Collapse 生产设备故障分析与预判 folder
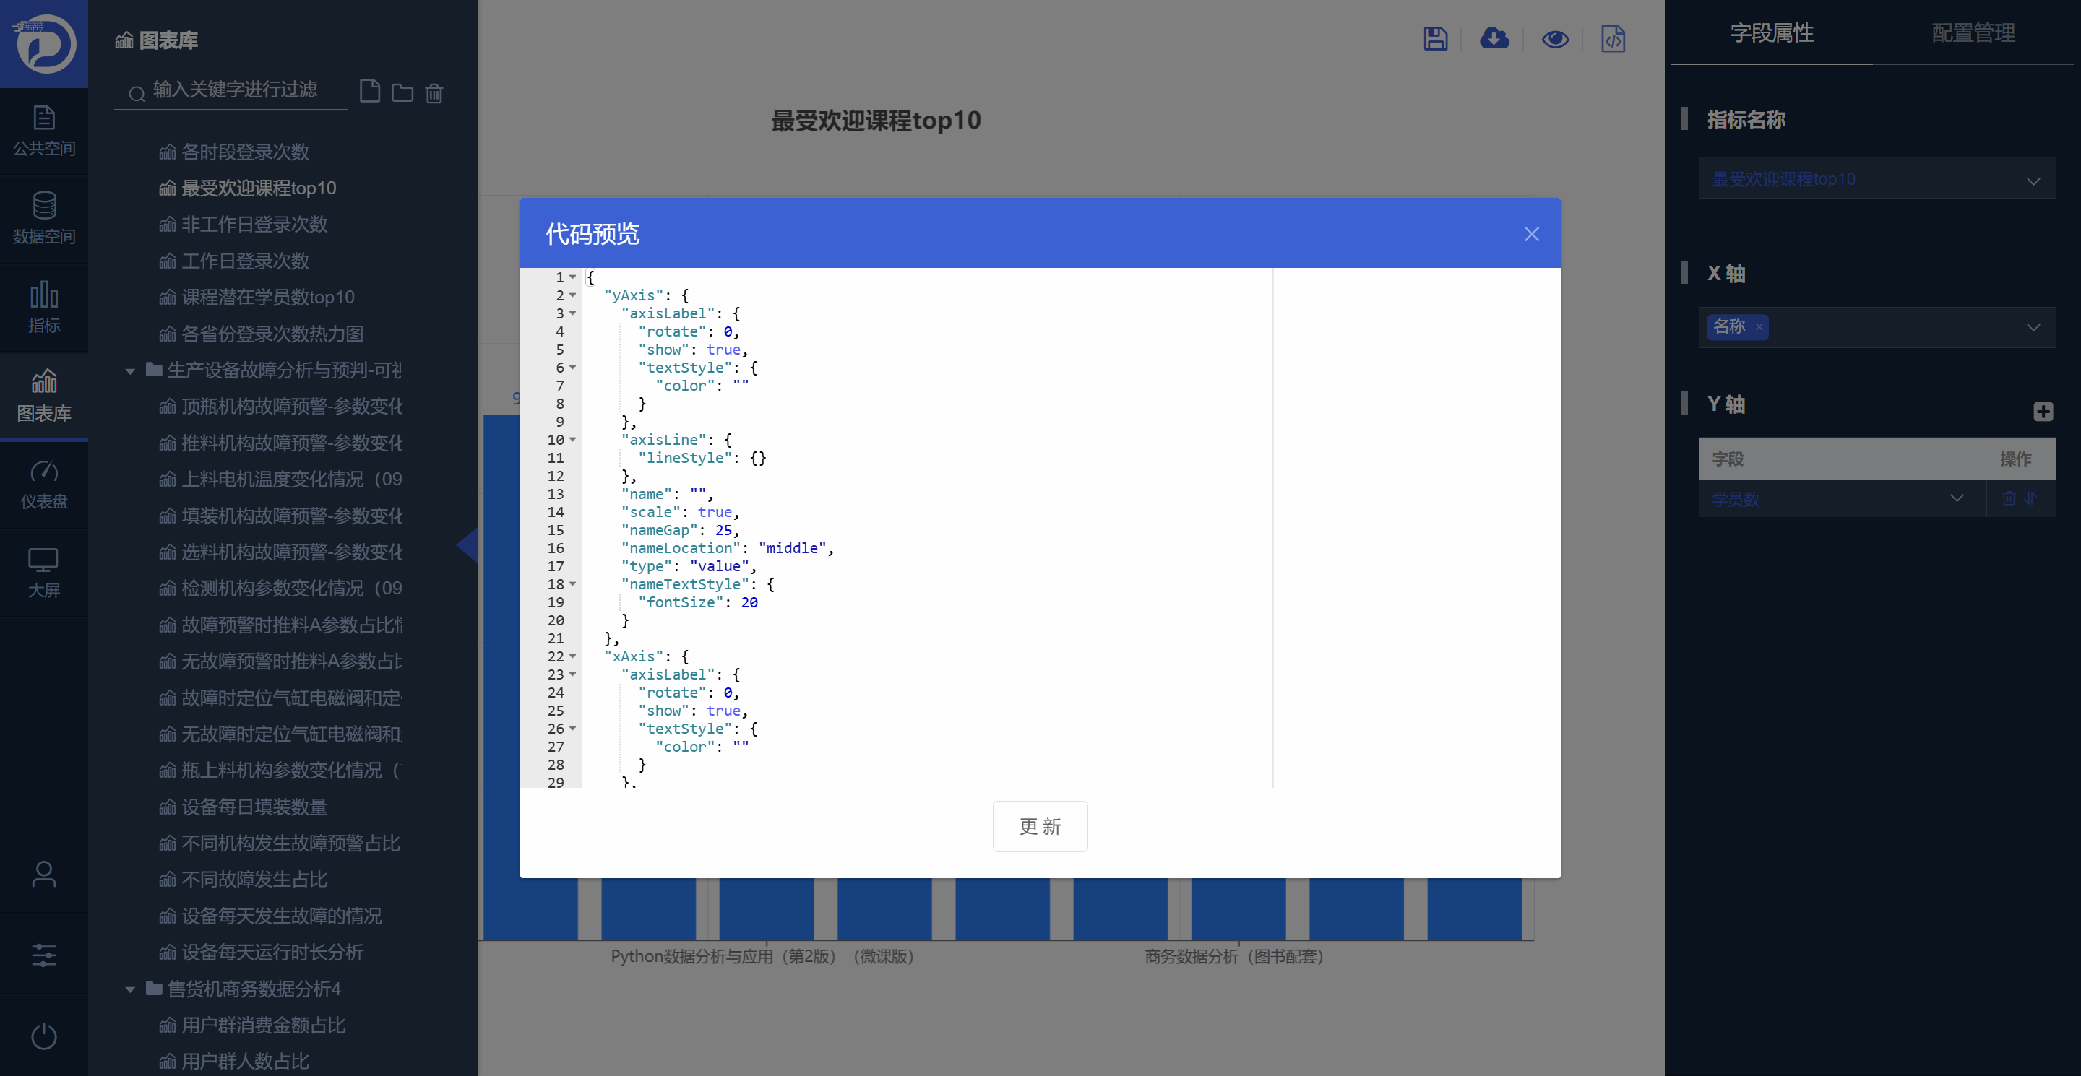Image resolution: width=2081 pixels, height=1076 pixels. click(130, 370)
